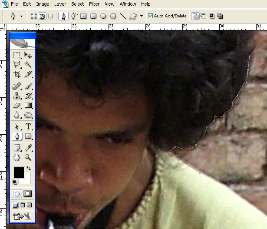Swap foreground and background colors arrow
Image resolution: width=267 pixels, height=229 pixels.
[29, 168]
